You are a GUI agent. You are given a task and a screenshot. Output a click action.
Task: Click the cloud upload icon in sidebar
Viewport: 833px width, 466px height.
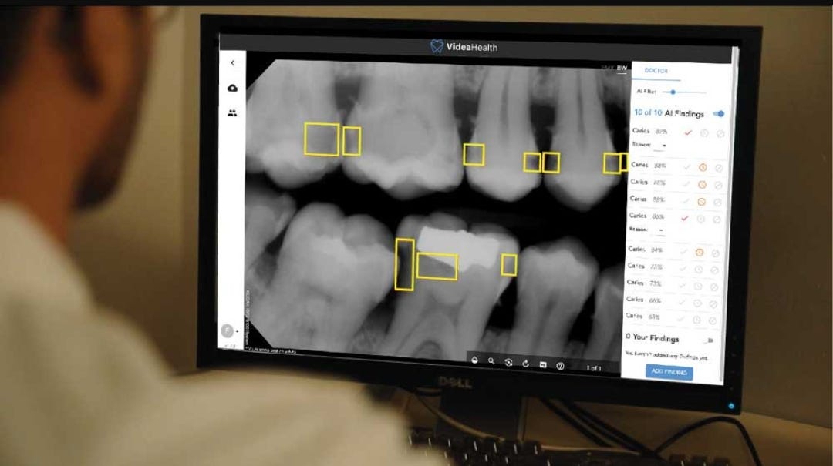point(233,88)
